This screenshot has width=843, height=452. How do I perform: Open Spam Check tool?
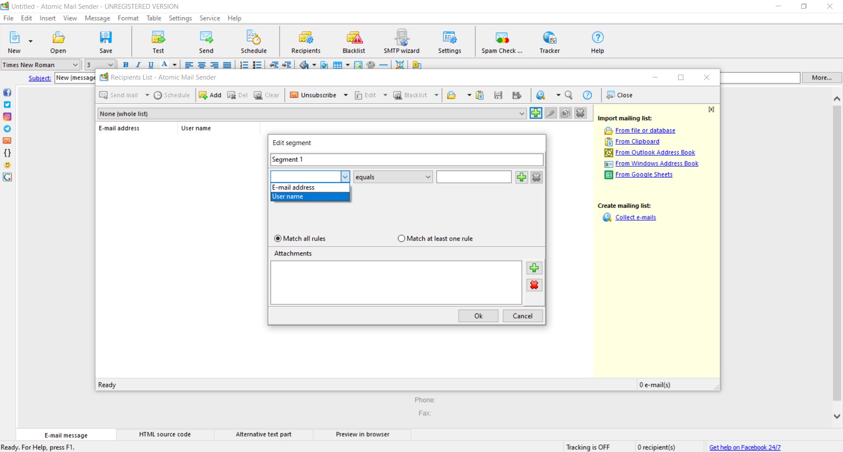[502, 42]
